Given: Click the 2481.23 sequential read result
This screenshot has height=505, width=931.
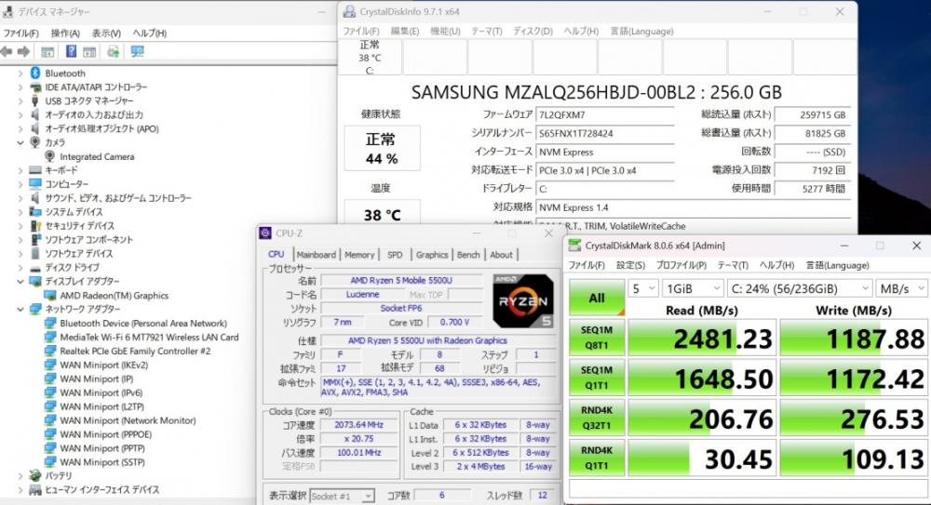Looking at the screenshot, I should coord(702,339).
